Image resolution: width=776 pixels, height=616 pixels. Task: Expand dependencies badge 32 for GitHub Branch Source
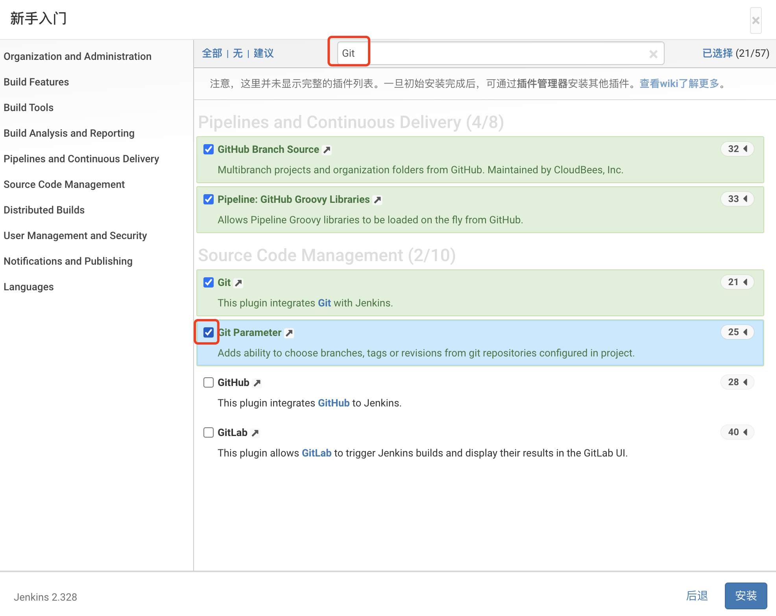pyautogui.click(x=737, y=149)
